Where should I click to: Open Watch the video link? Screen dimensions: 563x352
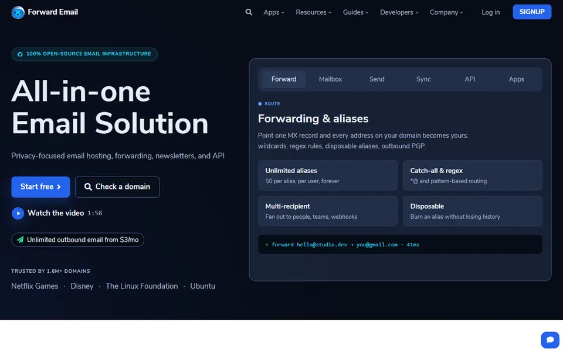(x=56, y=213)
